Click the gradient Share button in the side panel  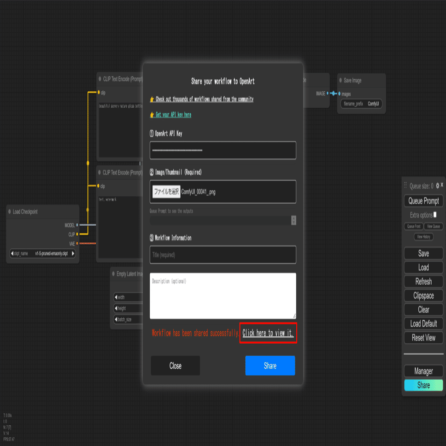[x=423, y=385]
